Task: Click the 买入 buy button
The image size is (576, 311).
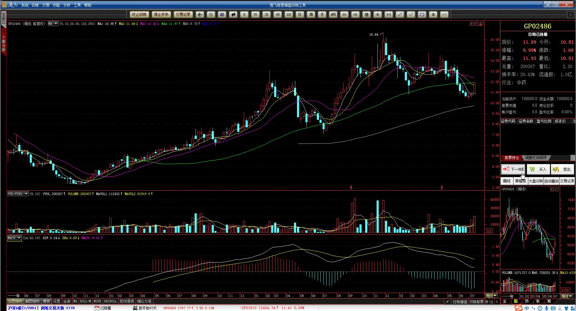Action: (x=538, y=169)
